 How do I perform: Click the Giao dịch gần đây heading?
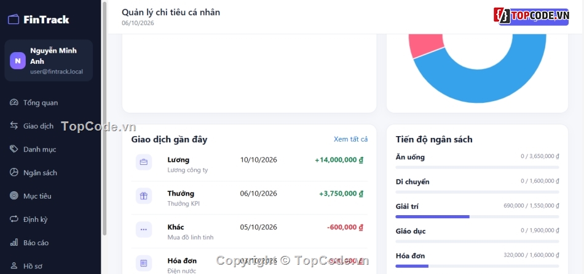[x=169, y=140]
